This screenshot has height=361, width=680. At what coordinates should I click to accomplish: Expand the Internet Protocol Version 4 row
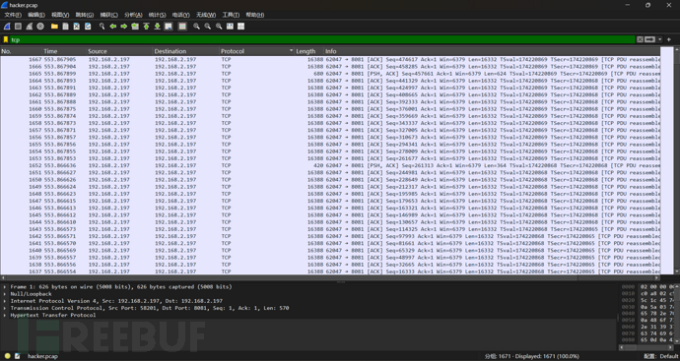click(5, 301)
